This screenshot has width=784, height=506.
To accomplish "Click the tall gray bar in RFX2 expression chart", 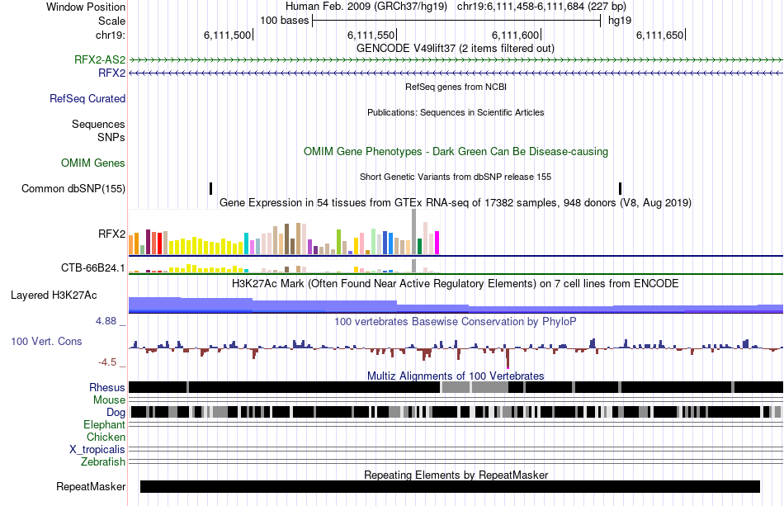I will [x=414, y=232].
